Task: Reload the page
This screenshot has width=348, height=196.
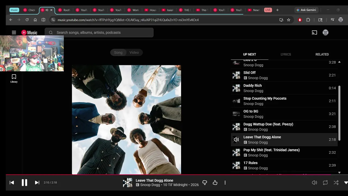Action: tap(27, 20)
